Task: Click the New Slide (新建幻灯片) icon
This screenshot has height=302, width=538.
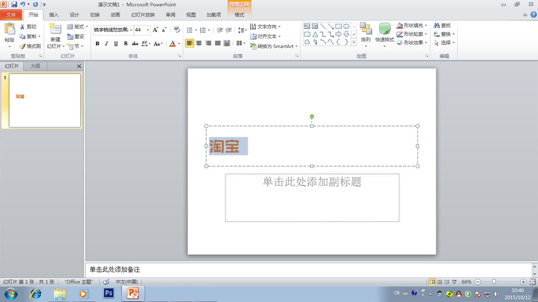Action: 55,29
